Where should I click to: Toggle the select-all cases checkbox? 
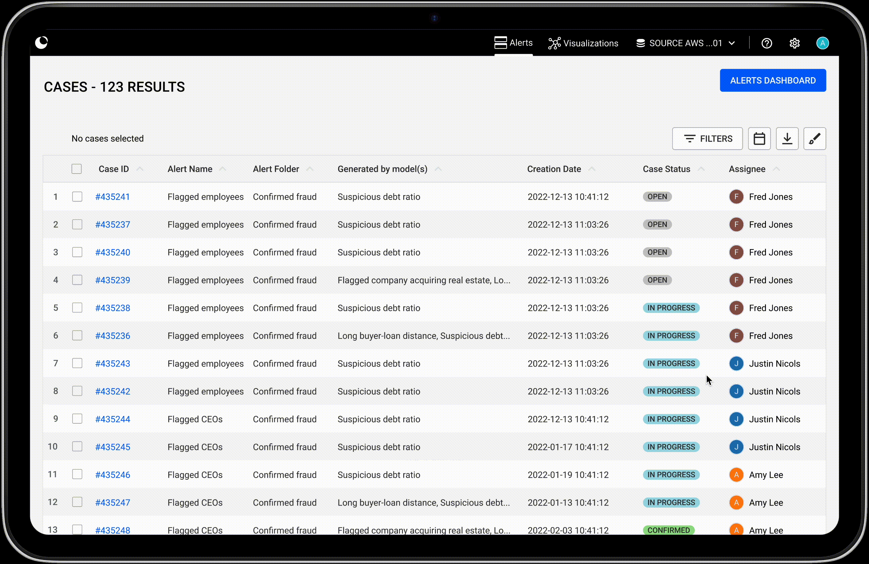tap(76, 169)
